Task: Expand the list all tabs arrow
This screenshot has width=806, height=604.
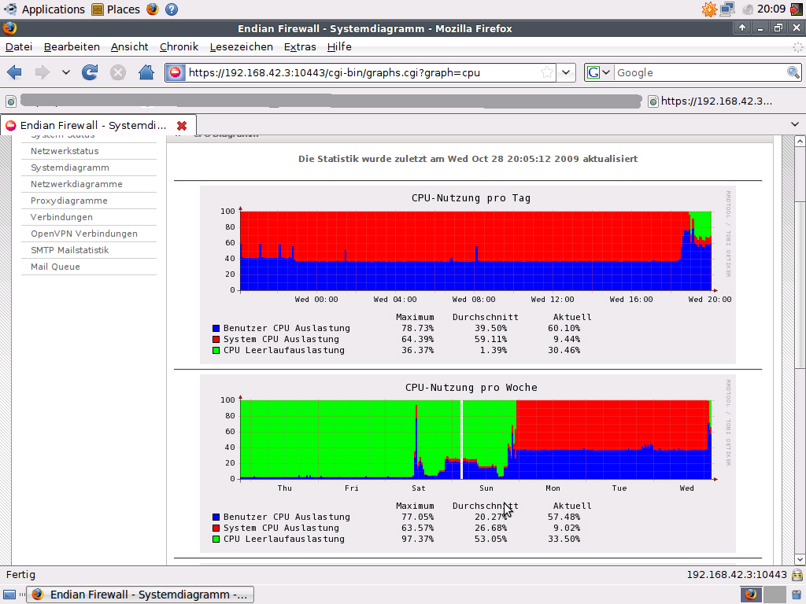Action: [795, 124]
